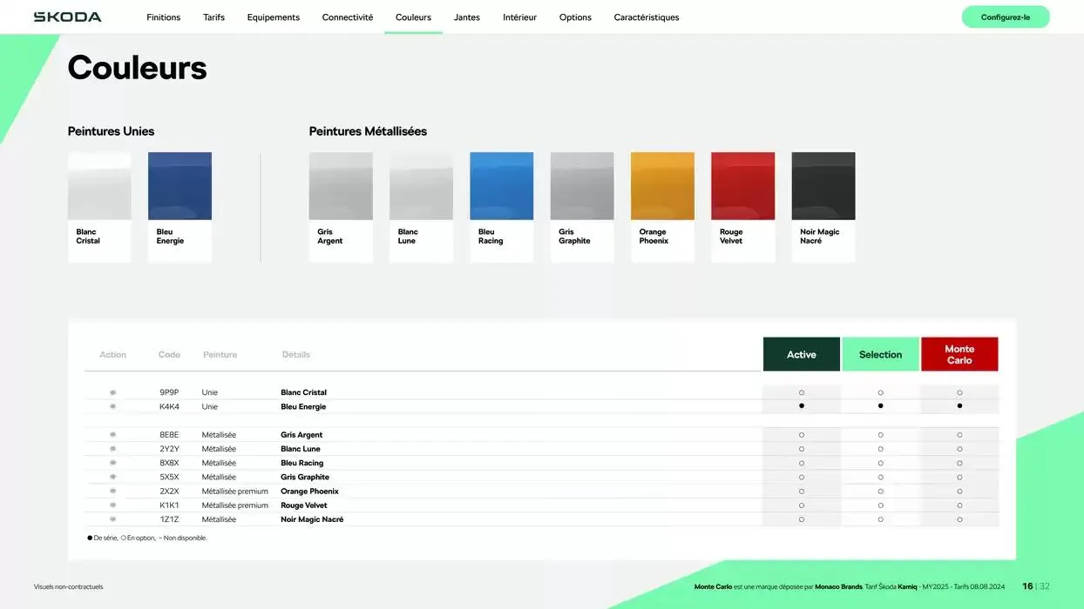Click the action icon in the Gris Argent row
The image size is (1084, 609).
112,435
